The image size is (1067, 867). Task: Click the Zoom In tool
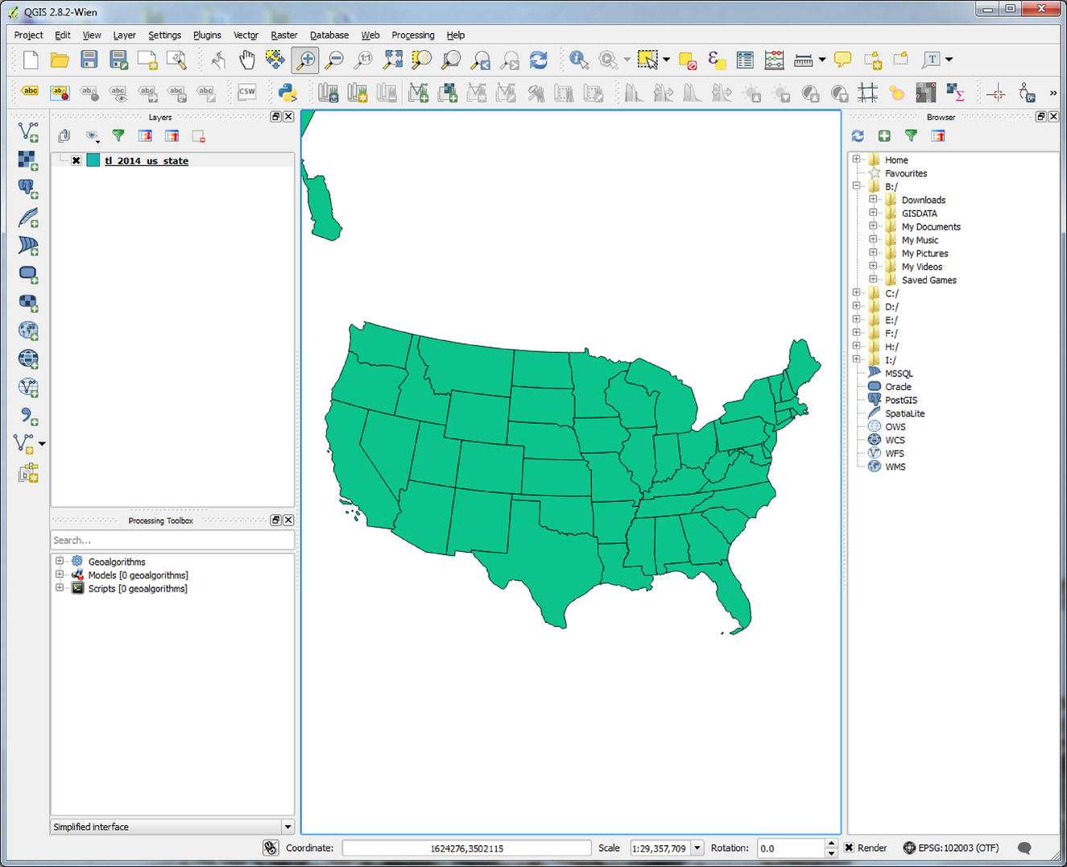coord(305,60)
